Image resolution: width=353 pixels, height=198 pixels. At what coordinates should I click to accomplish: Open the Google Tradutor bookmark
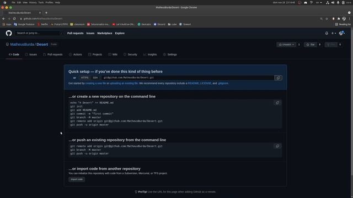coord(24,24)
